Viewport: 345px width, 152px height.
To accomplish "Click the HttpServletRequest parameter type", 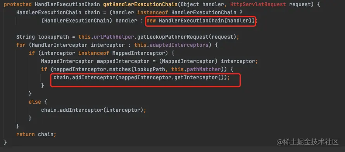I will [x=258, y=4].
